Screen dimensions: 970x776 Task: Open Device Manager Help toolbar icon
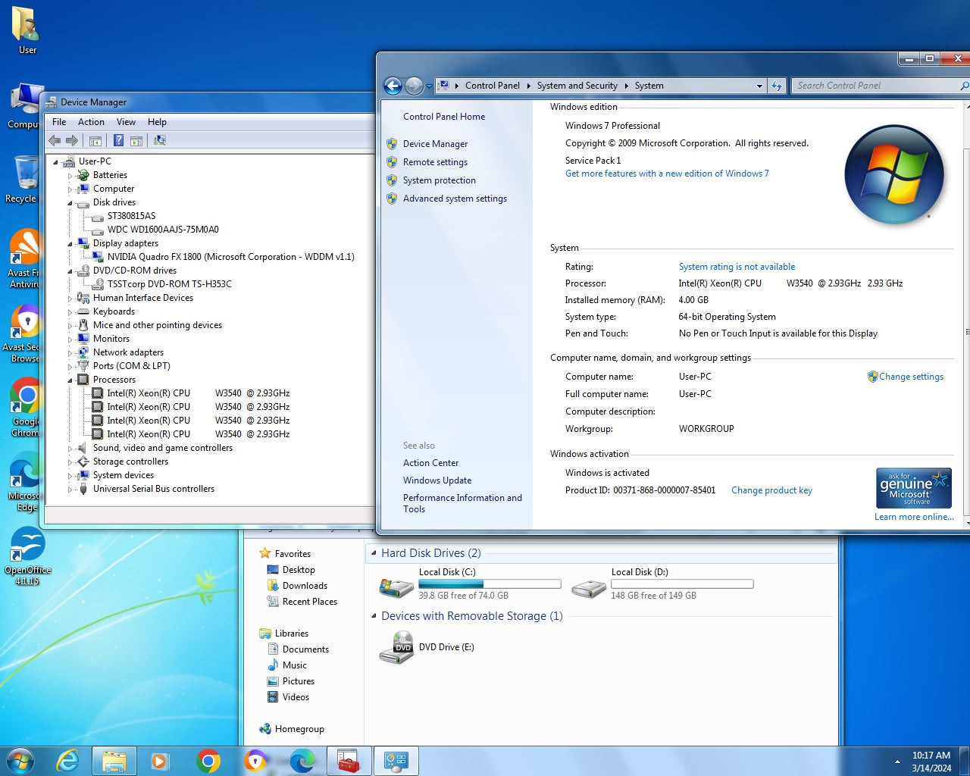tap(118, 140)
